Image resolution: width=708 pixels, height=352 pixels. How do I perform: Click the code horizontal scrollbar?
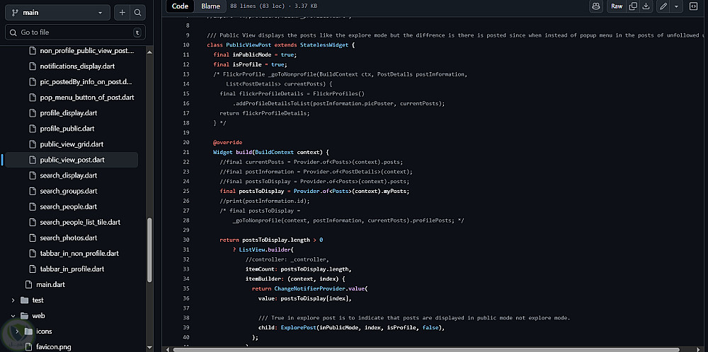pos(426,349)
